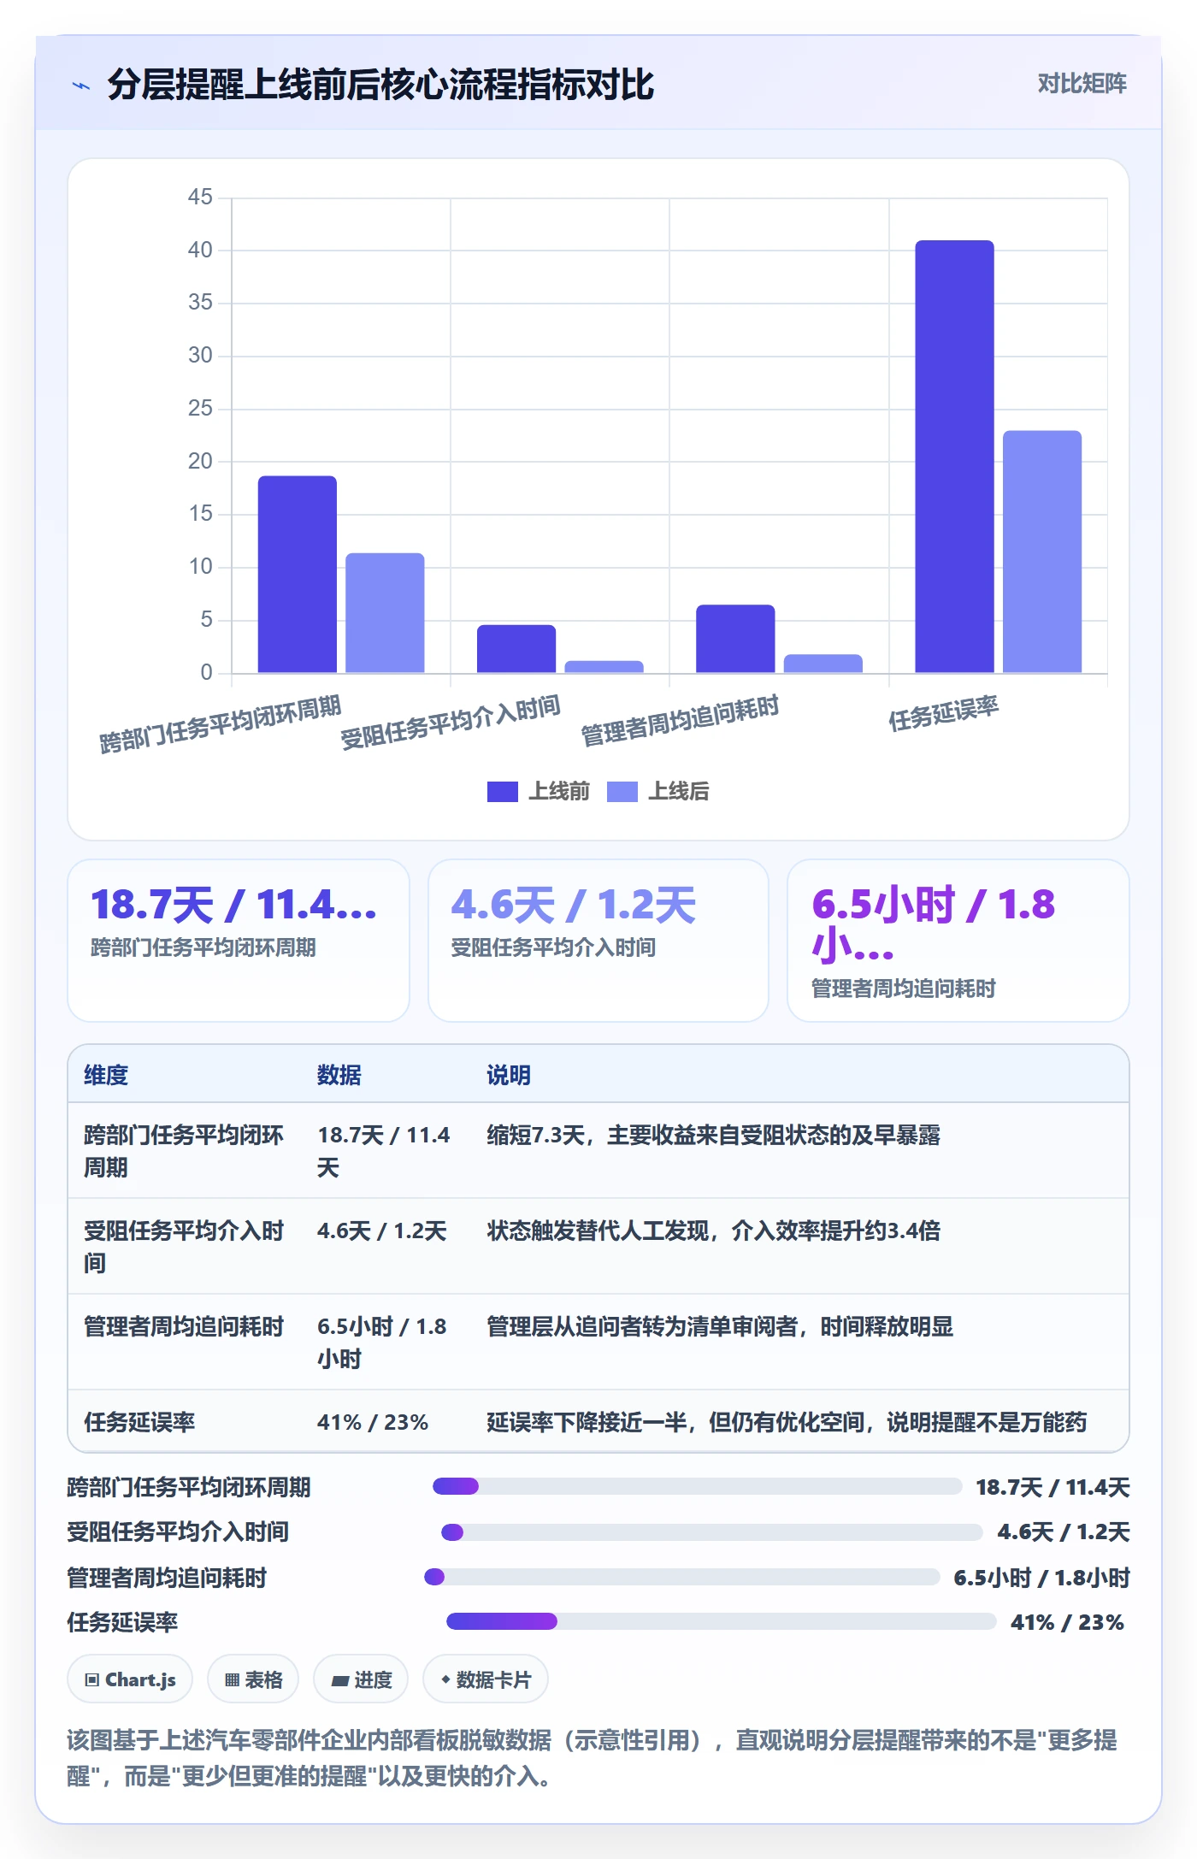Image resolution: width=1197 pixels, height=1859 pixels.
Task: Click the 上线后 bar for 管理者周均追问耗时
Action: [823, 664]
